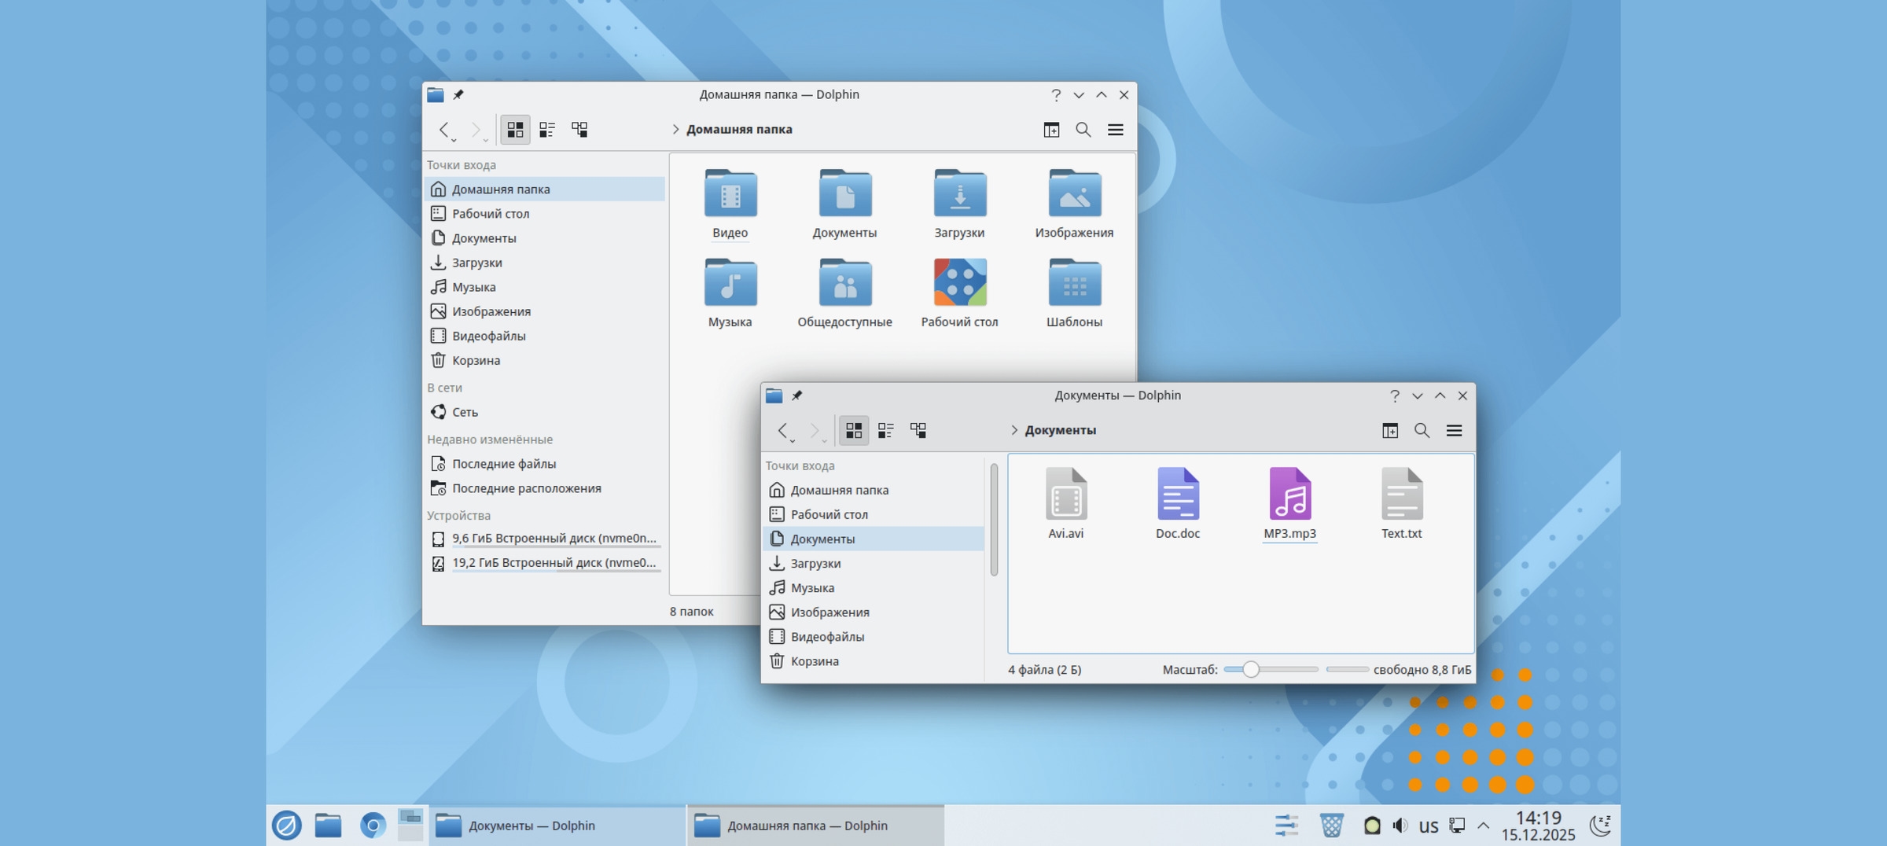Show hidden system tray icons
Viewport: 1887px width, 846px height.
point(1484,826)
